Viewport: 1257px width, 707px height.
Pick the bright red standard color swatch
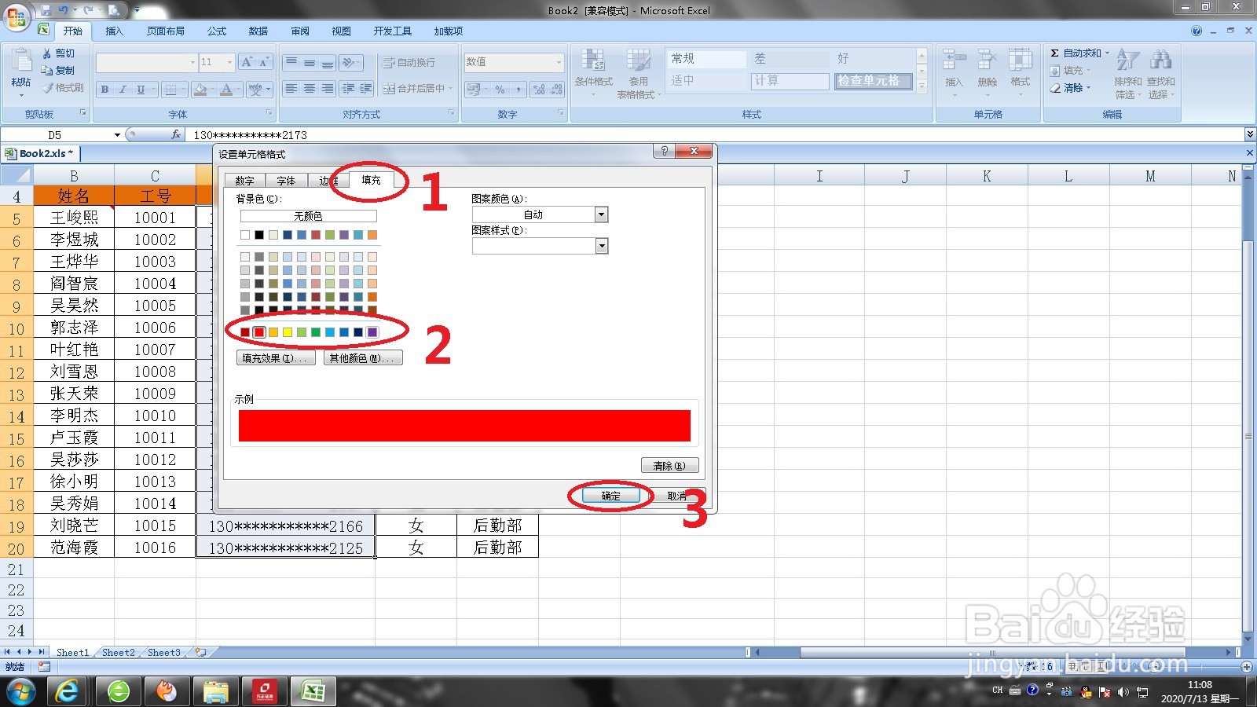pos(259,332)
